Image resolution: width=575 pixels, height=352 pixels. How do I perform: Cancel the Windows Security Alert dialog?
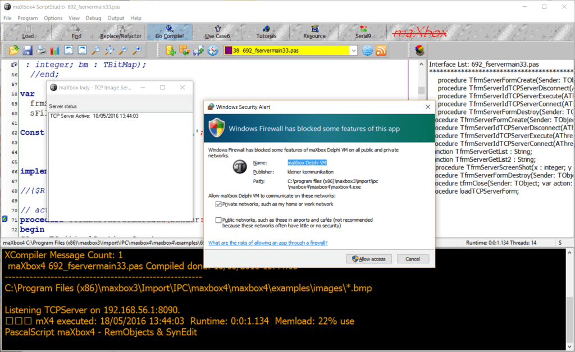[x=413, y=259]
